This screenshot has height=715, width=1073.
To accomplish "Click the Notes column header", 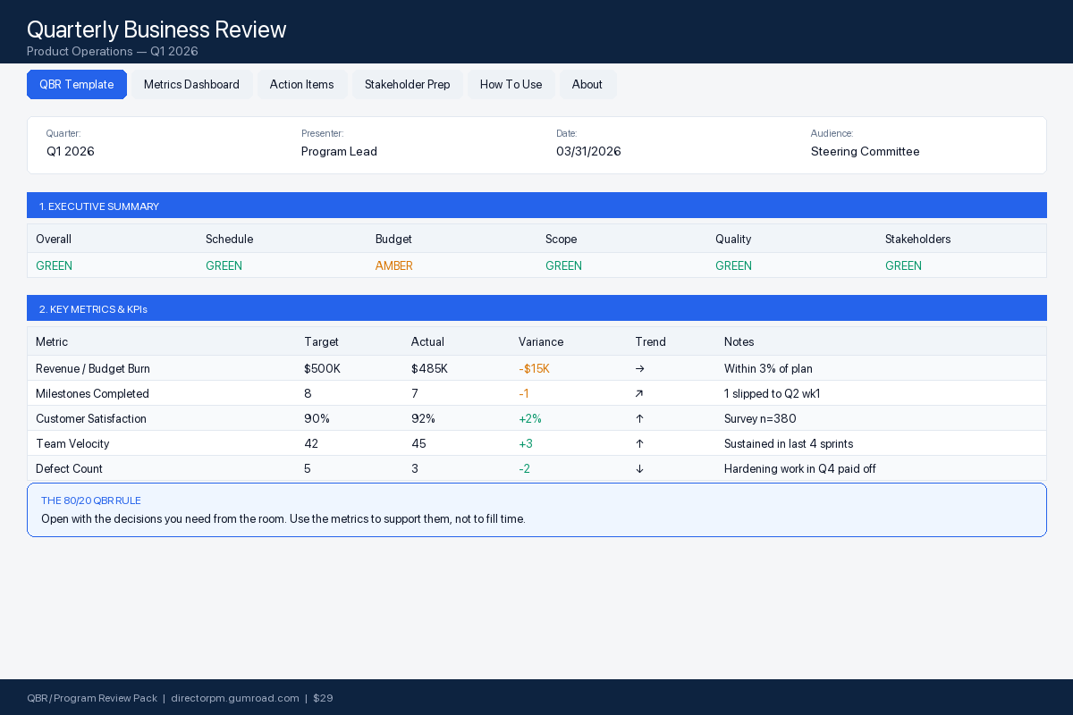I will click(x=739, y=341).
